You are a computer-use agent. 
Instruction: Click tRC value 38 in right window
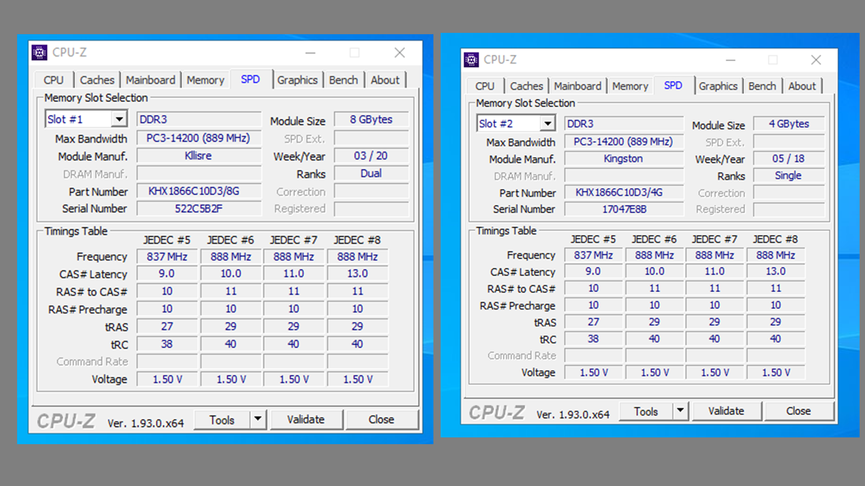(x=593, y=339)
